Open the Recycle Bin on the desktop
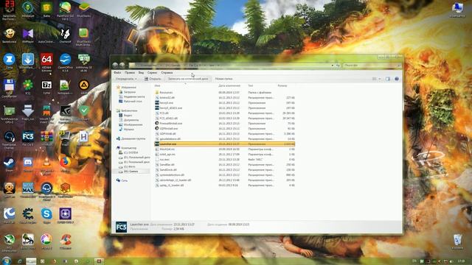 [457, 241]
